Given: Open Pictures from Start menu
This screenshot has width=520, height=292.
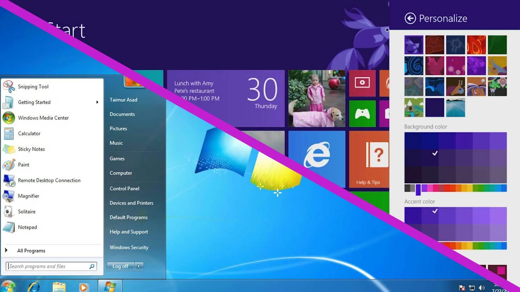Looking at the screenshot, I should 118,129.
